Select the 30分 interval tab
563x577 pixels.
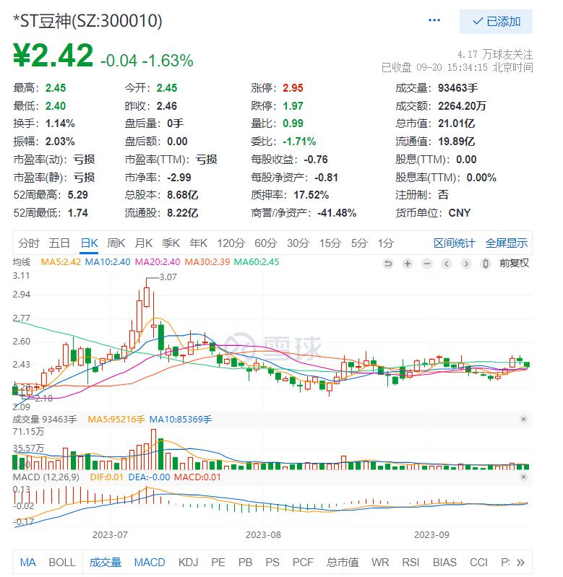pyautogui.click(x=298, y=243)
